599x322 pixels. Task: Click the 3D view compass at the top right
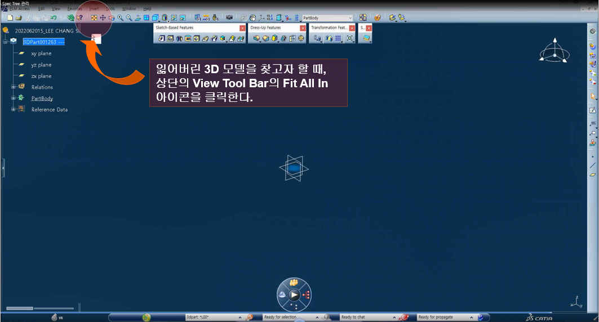click(x=554, y=52)
